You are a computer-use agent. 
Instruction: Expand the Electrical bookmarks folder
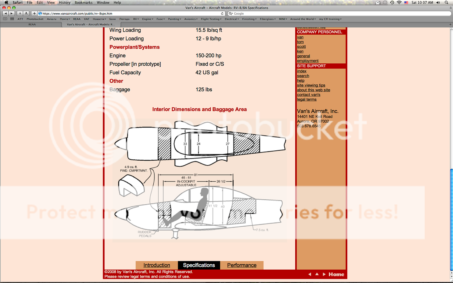click(x=232, y=19)
